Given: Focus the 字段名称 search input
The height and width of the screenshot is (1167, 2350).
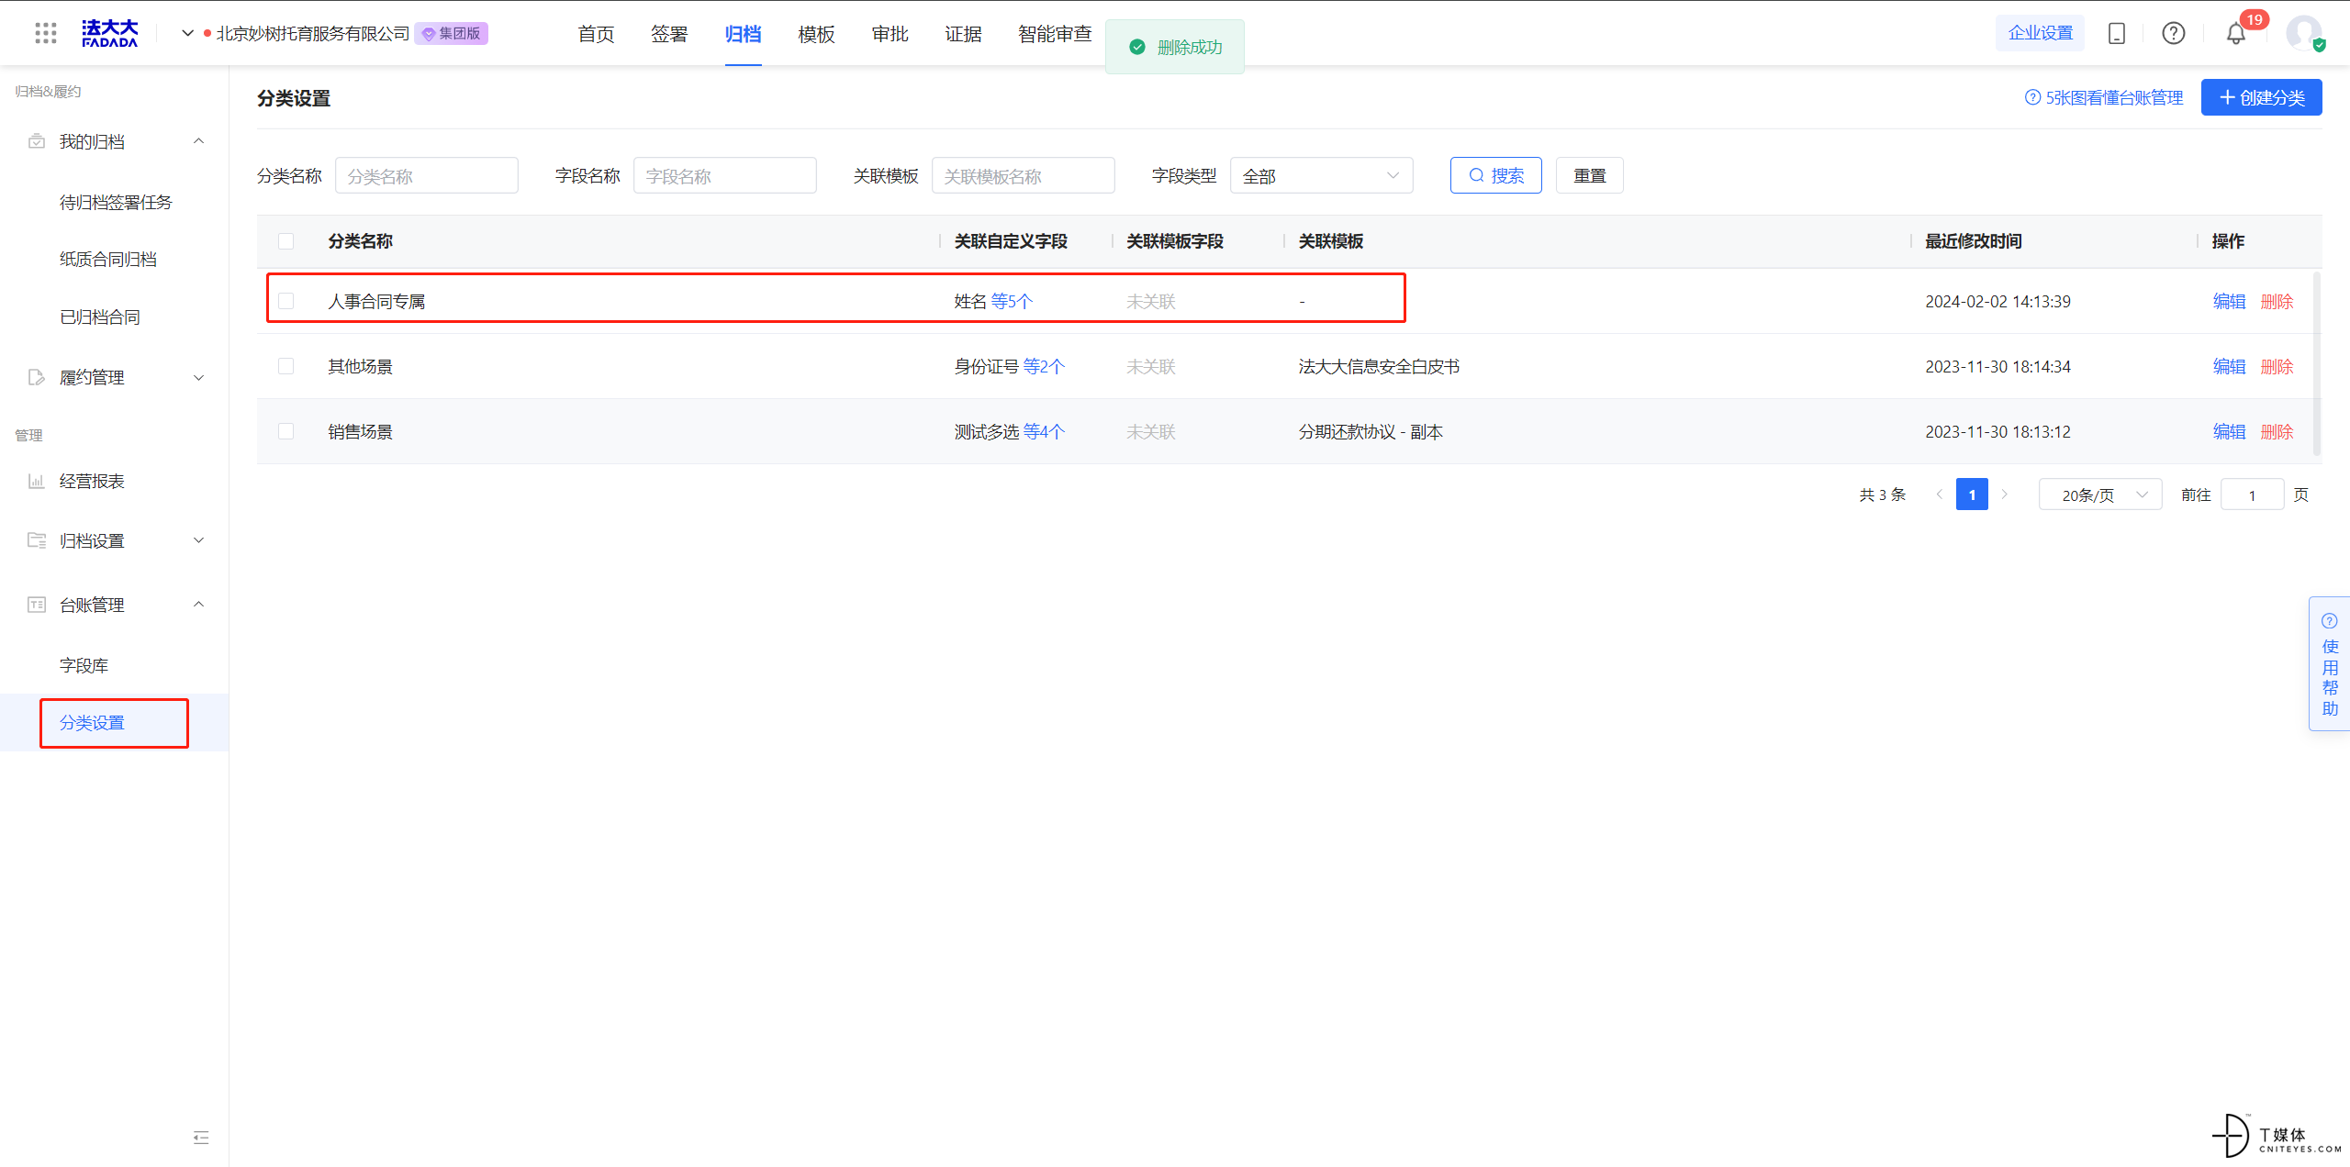Looking at the screenshot, I should 724,175.
